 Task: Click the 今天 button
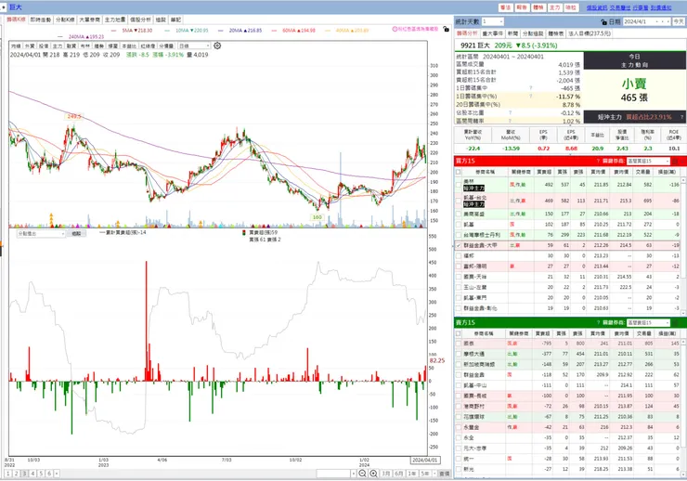pyautogui.click(x=679, y=21)
